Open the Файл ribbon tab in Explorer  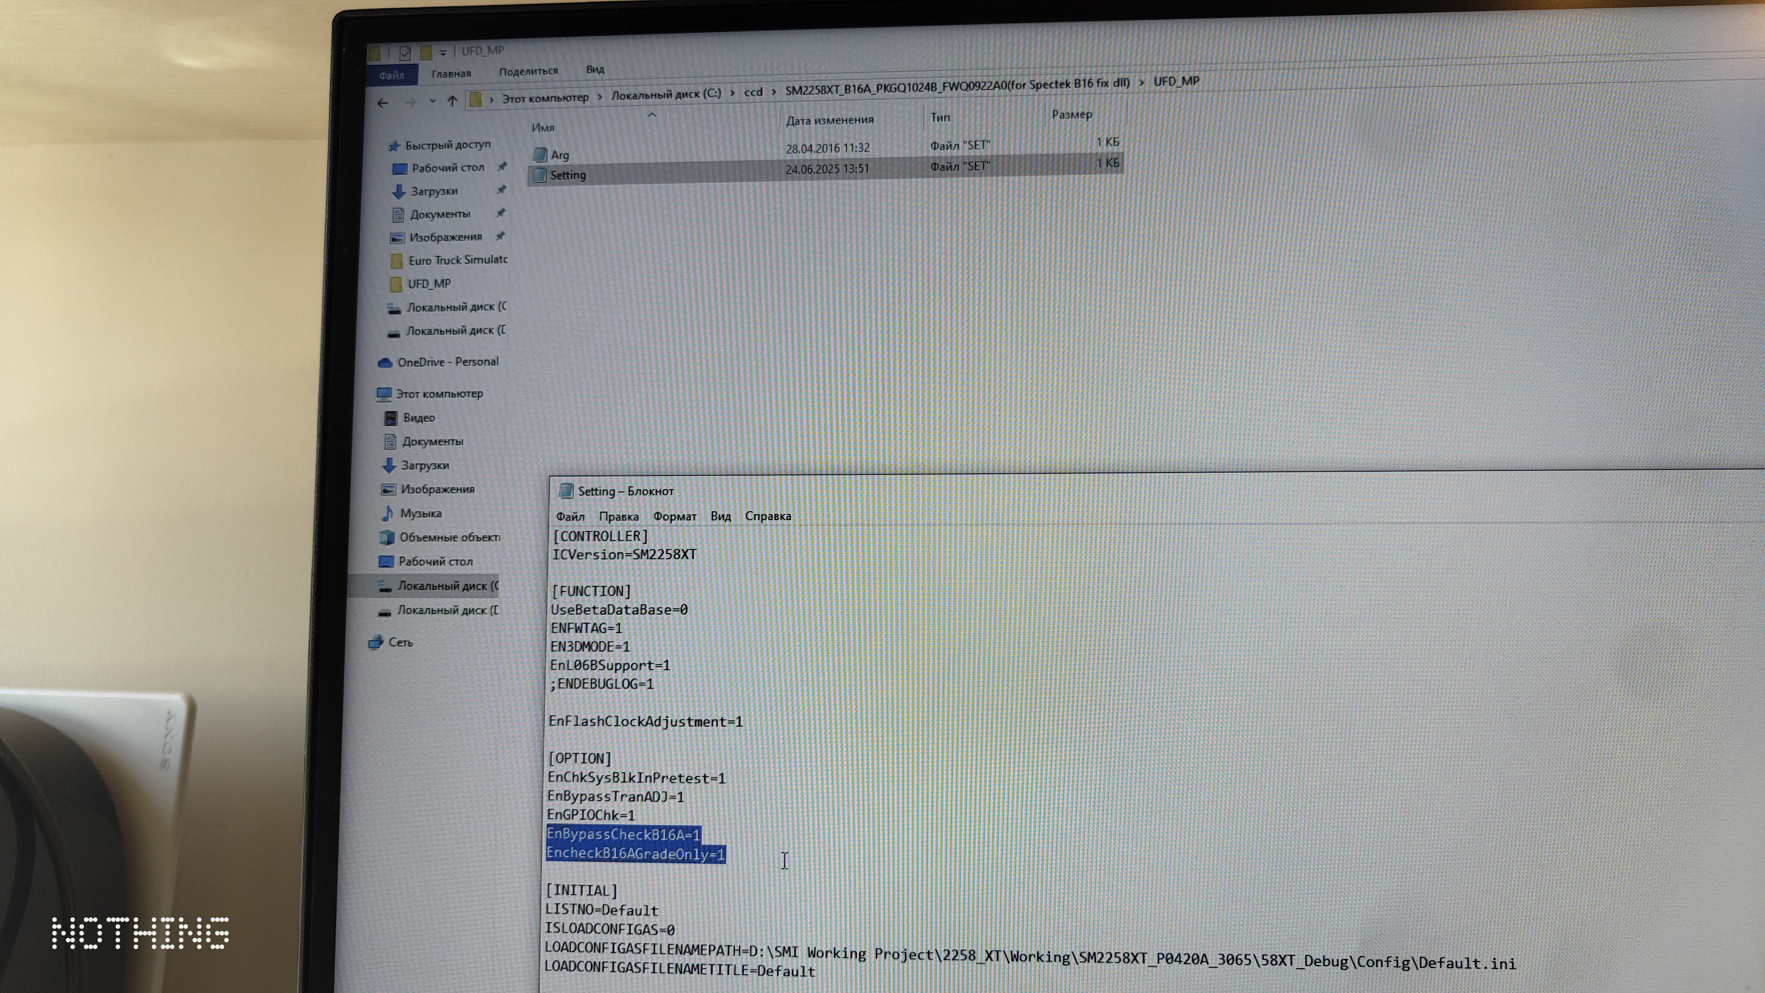point(391,75)
